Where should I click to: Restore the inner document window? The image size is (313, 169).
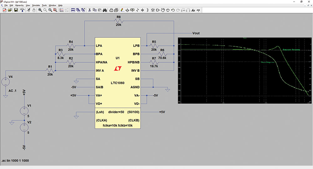[308, 6]
